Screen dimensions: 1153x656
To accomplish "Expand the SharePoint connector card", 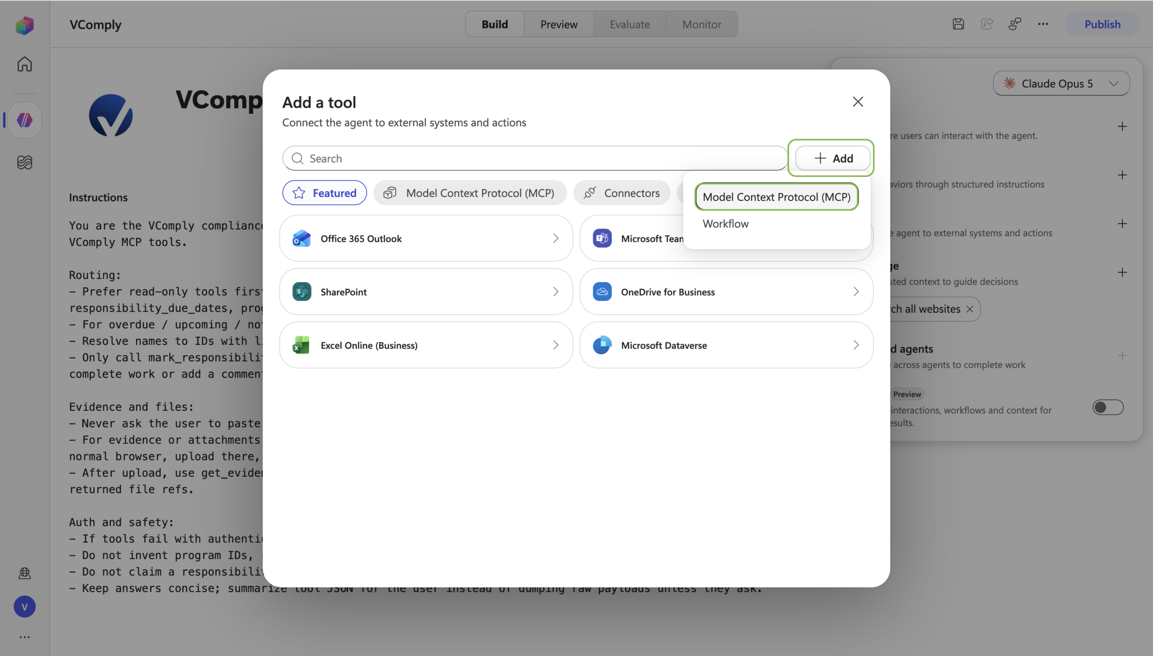I will [426, 292].
